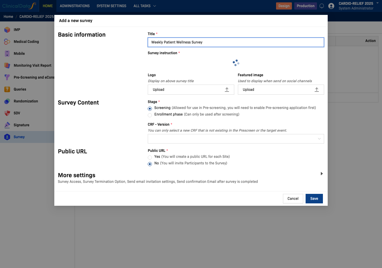Switch to Design environment
The height and width of the screenshot is (268, 382).
[284, 6]
